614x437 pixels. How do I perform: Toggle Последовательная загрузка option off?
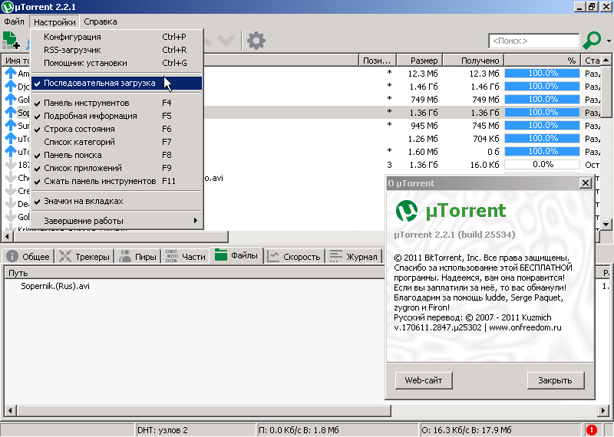(99, 83)
